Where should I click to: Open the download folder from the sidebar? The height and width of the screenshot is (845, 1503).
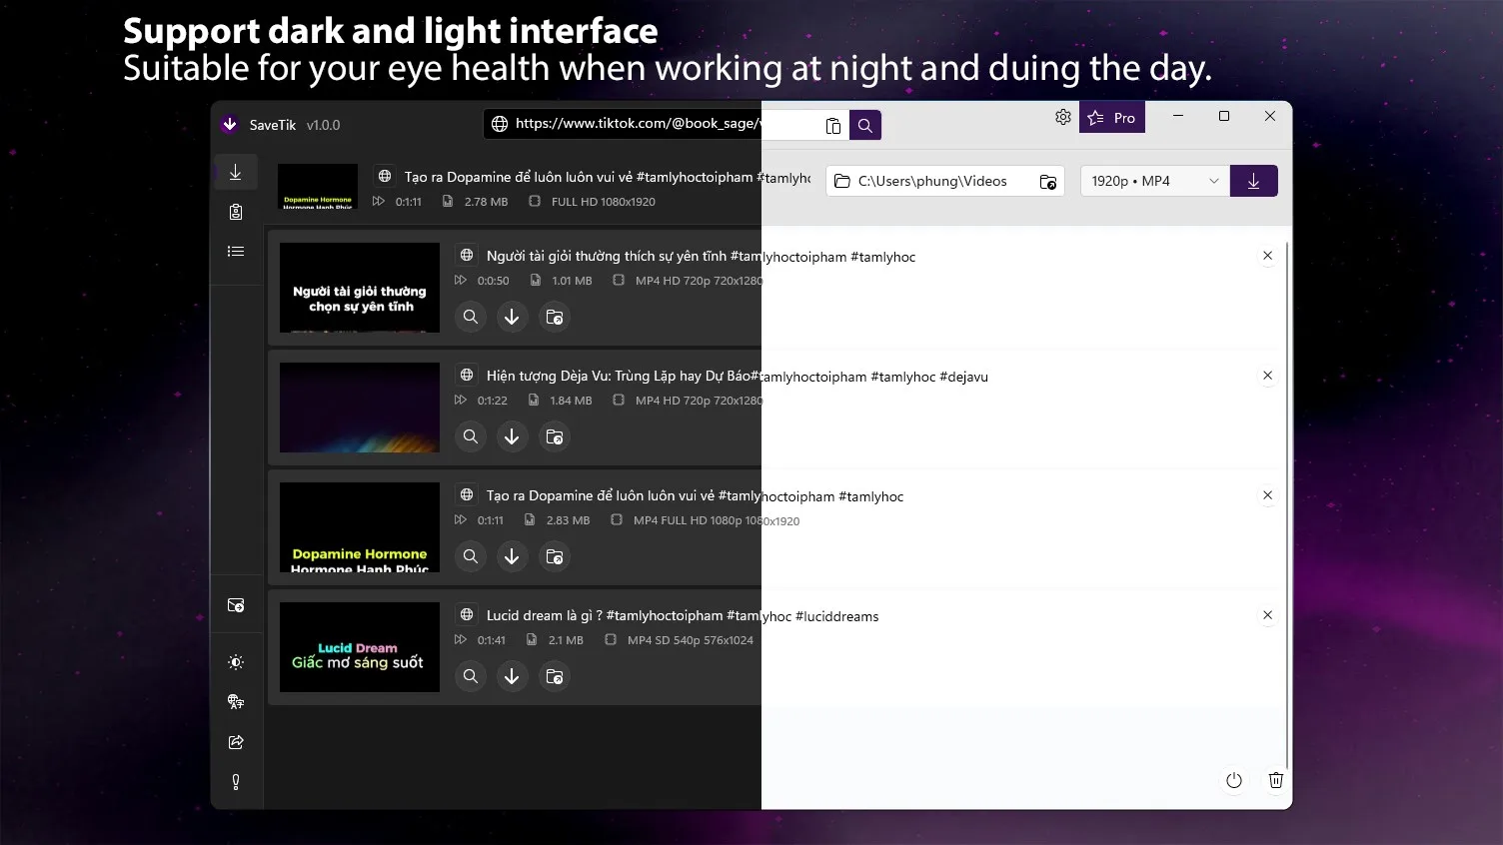[236, 605]
